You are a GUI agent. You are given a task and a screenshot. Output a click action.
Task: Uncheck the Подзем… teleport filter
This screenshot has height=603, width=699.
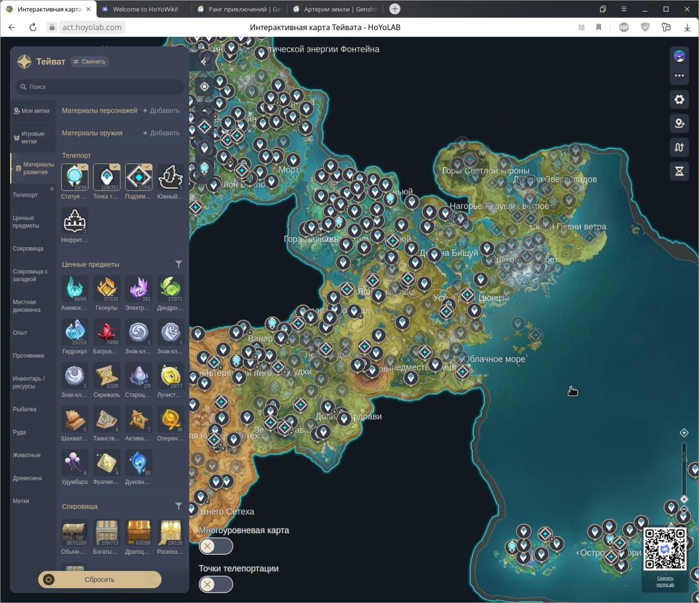click(x=139, y=177)
